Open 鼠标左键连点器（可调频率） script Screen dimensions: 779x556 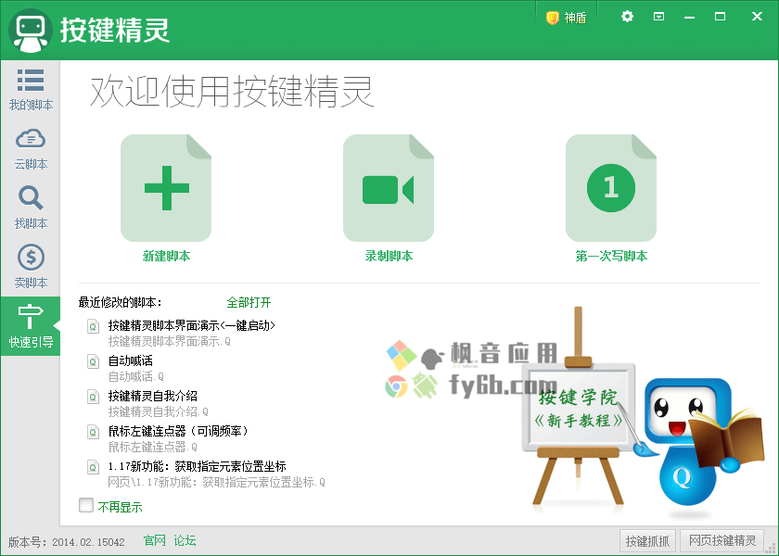177,432
